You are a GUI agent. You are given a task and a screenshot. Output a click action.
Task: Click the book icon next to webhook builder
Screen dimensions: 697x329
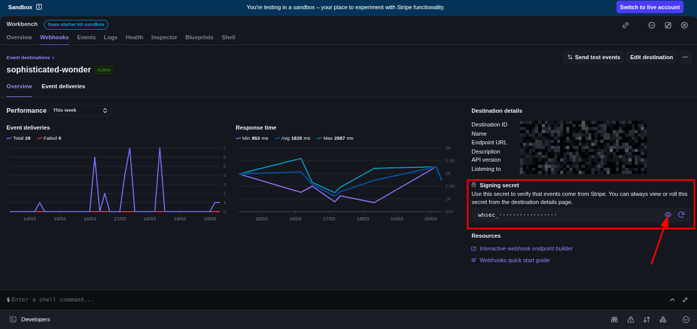point(474,249)
